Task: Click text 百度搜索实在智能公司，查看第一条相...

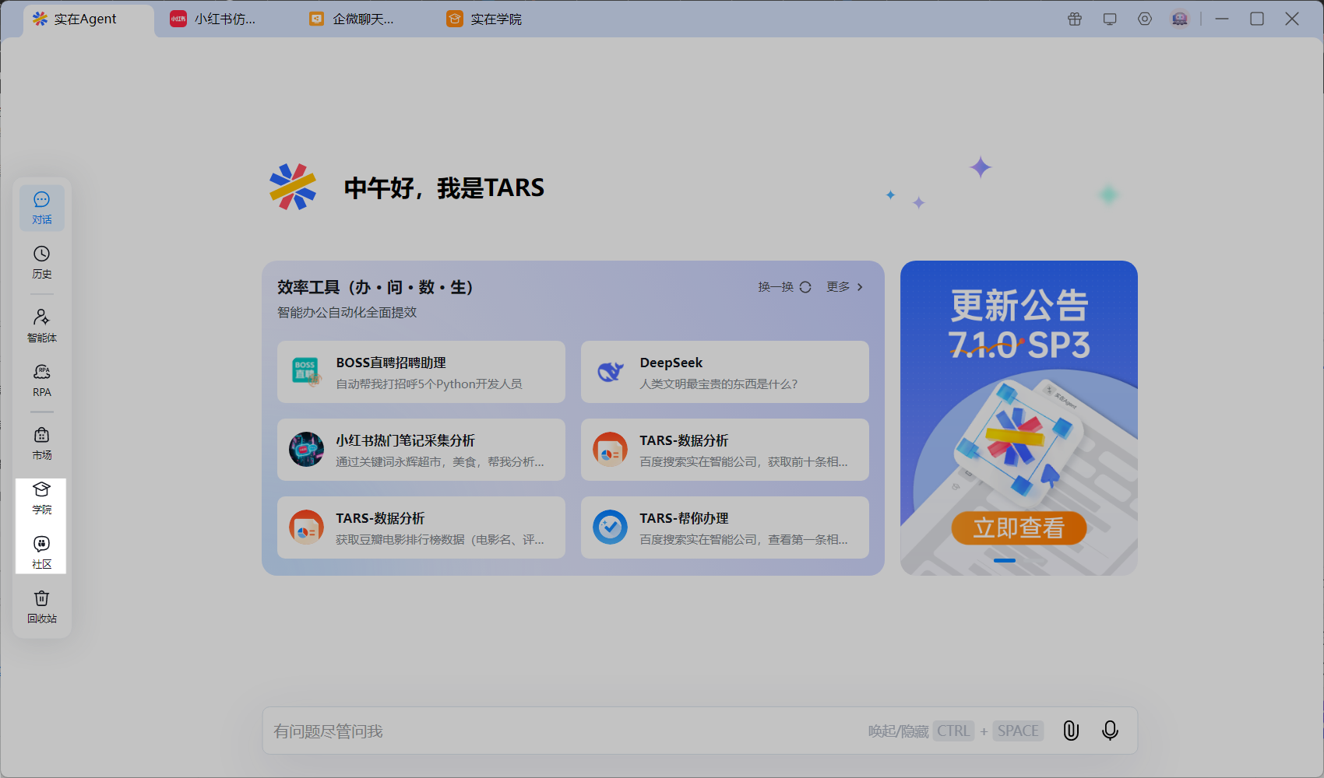Action: (744, 540)
